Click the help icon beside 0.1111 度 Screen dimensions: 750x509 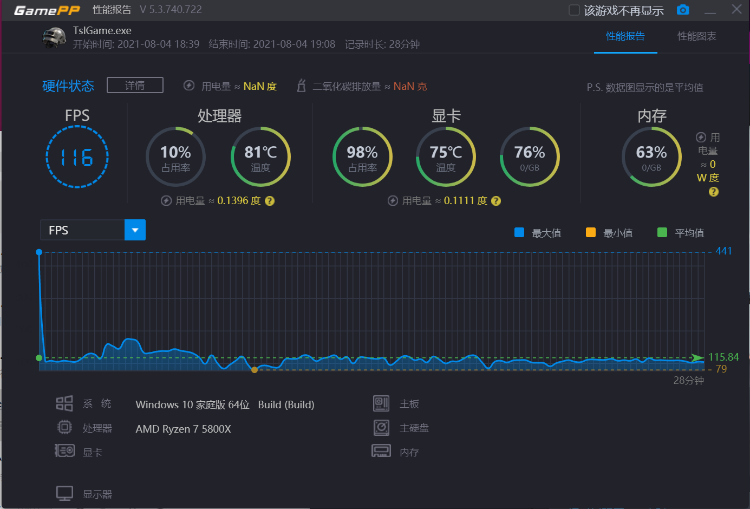pos(496,201)
